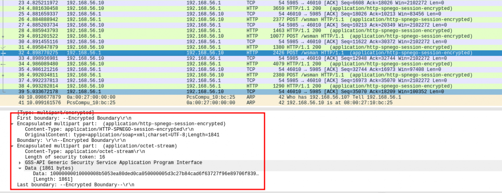
Task: Select packet 34 with length 4079
Action: 246,64
